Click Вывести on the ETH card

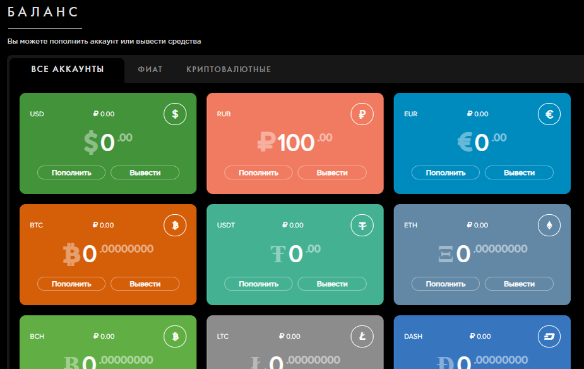[519, 284]
